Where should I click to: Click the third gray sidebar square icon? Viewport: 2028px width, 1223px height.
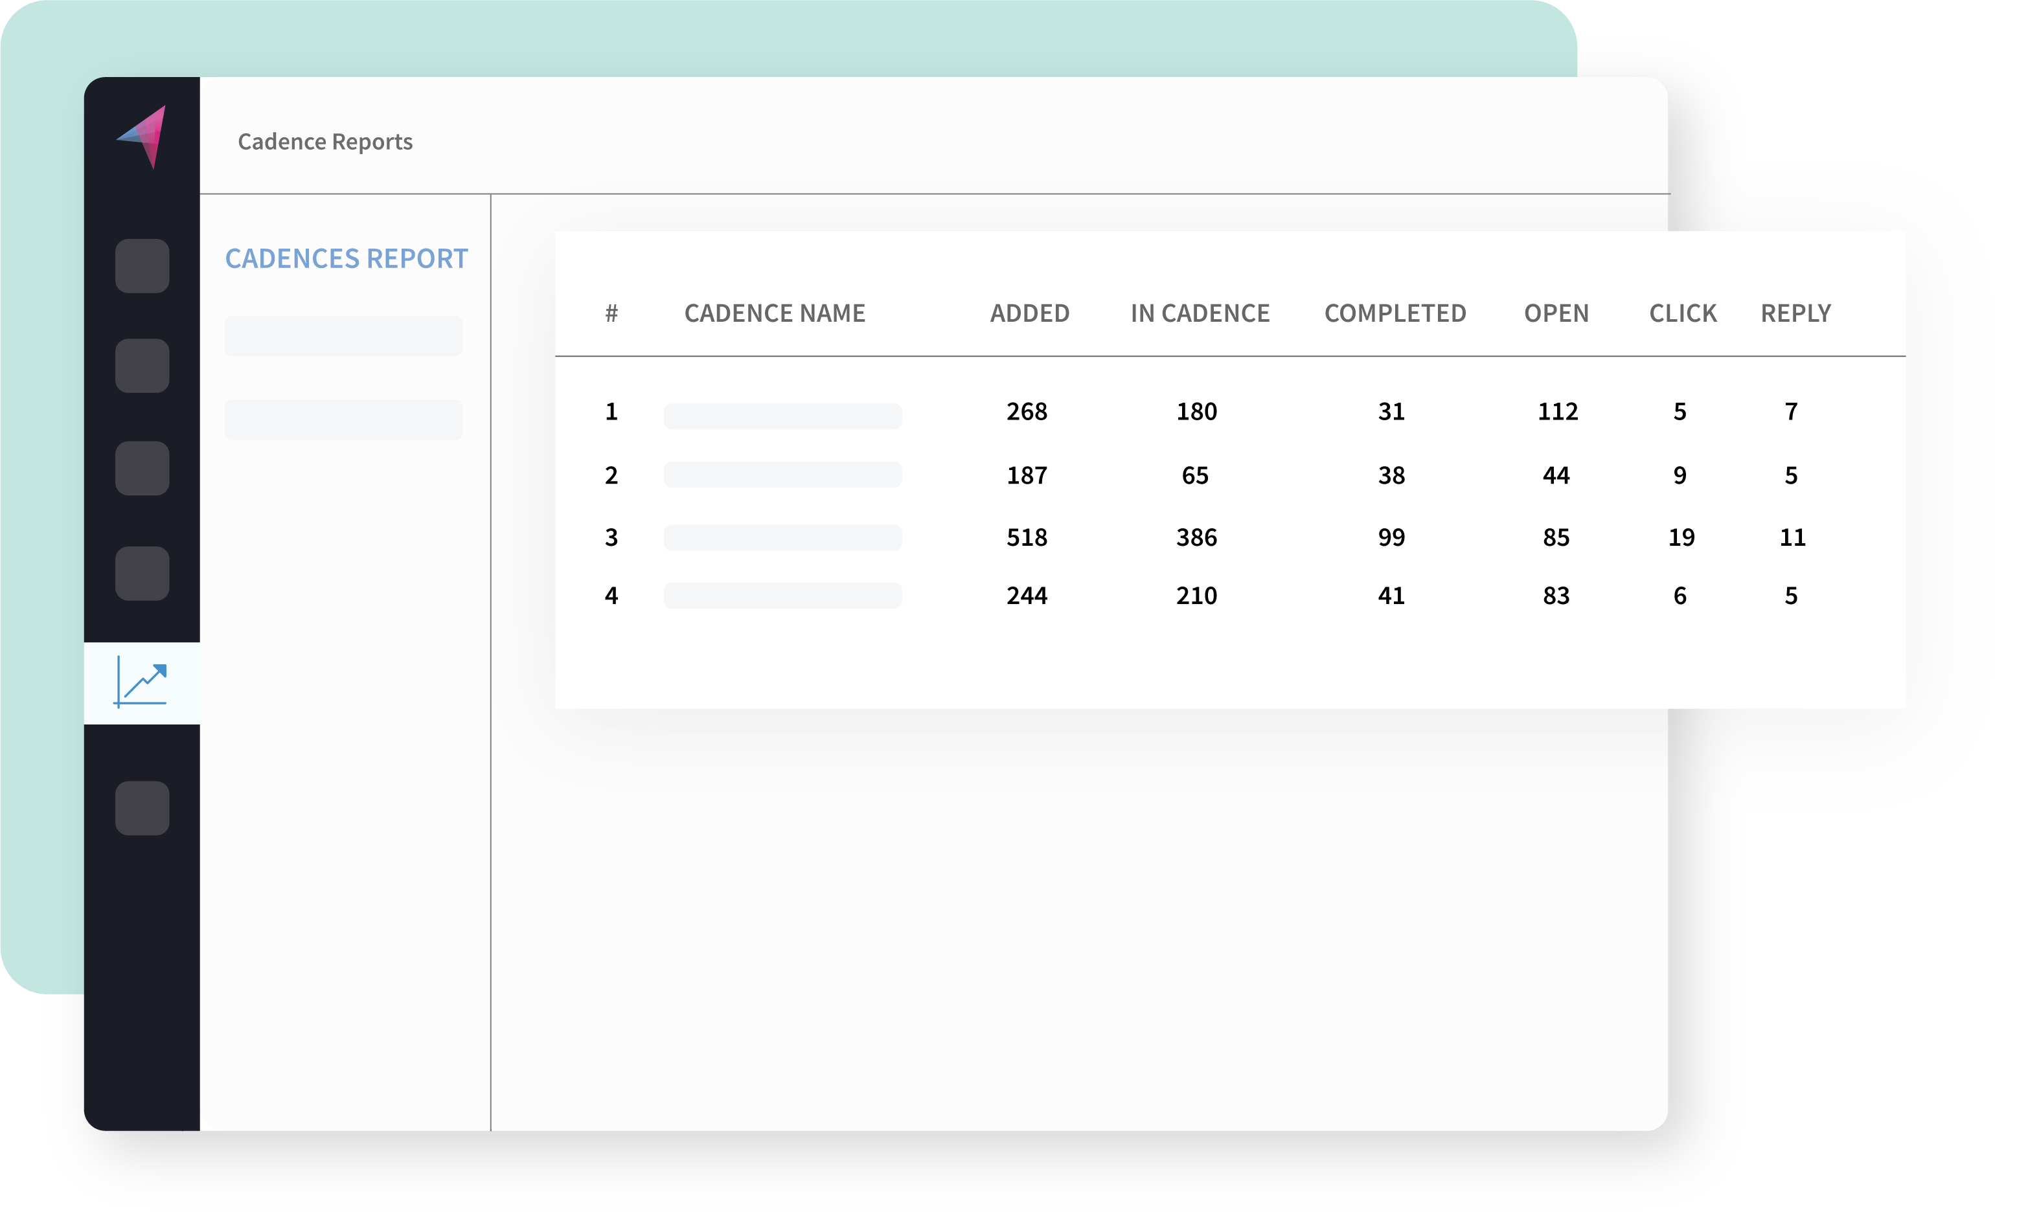[x=142, y=468]
